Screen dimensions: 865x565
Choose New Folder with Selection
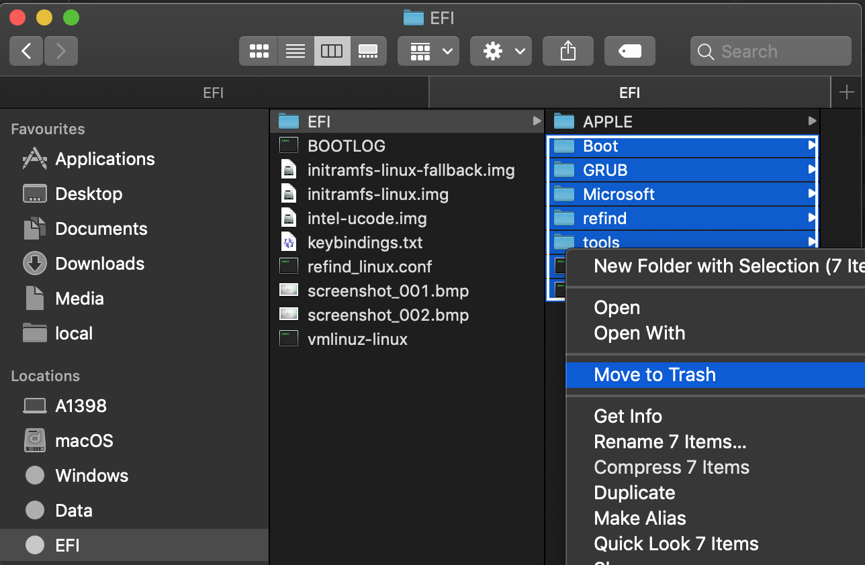[716, 266]
